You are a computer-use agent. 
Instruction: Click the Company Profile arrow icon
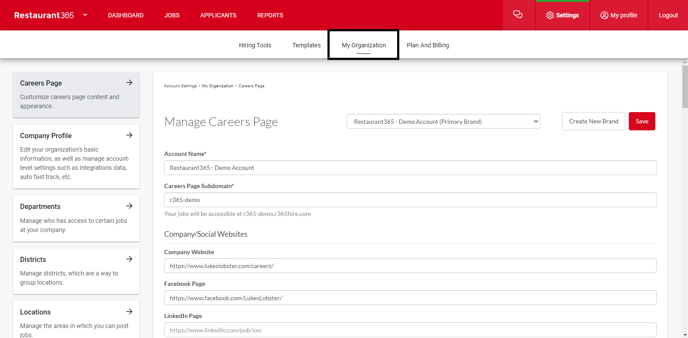point(129,135)
